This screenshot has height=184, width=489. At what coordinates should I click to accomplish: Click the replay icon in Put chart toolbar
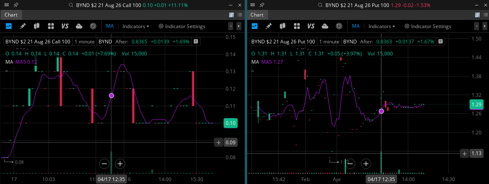(339, 26)
